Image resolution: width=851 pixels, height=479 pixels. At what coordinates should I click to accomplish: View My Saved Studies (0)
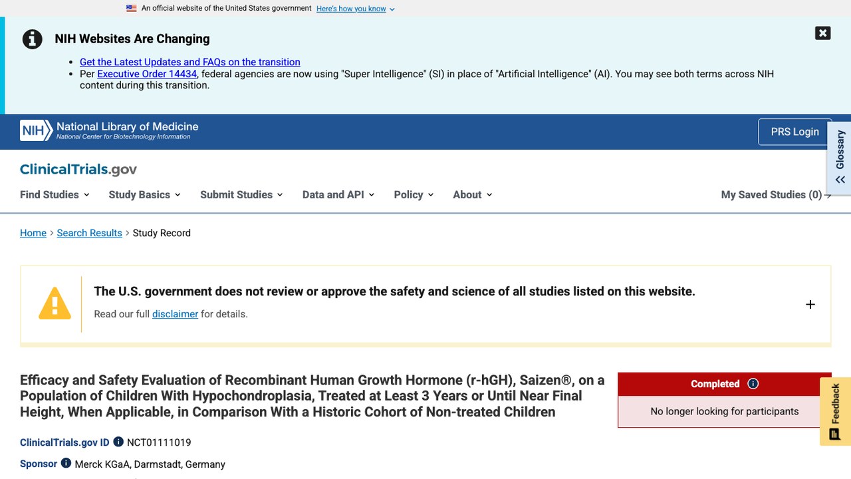coord(776,195)
